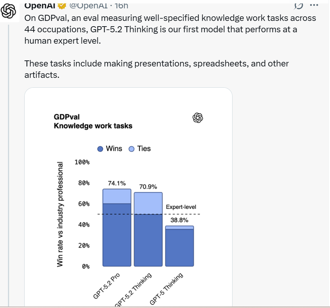
Task: Click the @OpenAI handle
Action: [x=88, y=5]
